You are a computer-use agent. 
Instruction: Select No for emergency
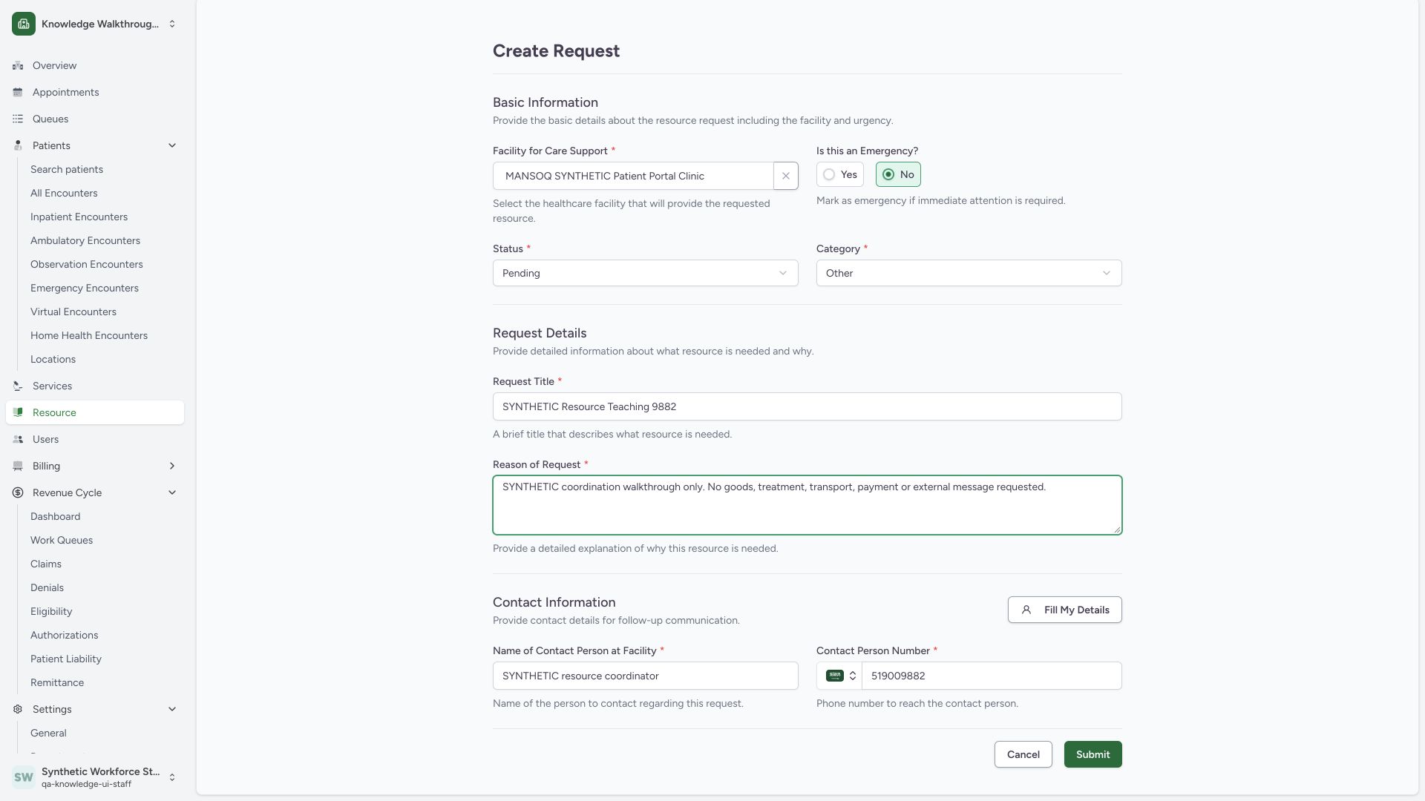(898, 174)
